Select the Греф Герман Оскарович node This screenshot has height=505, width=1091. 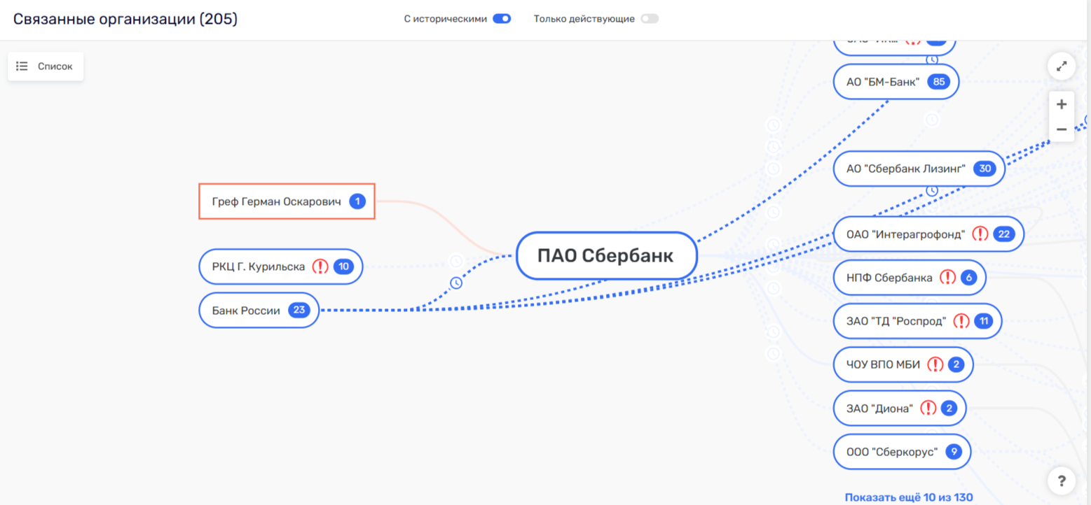point(287,201)
